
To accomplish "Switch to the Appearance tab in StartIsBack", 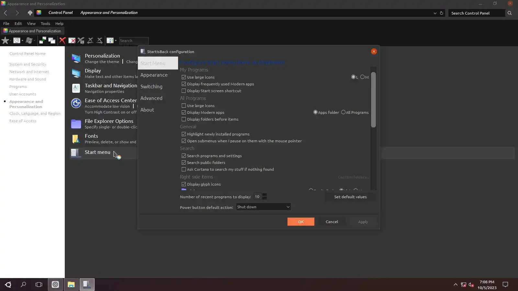I will [154, 75].
